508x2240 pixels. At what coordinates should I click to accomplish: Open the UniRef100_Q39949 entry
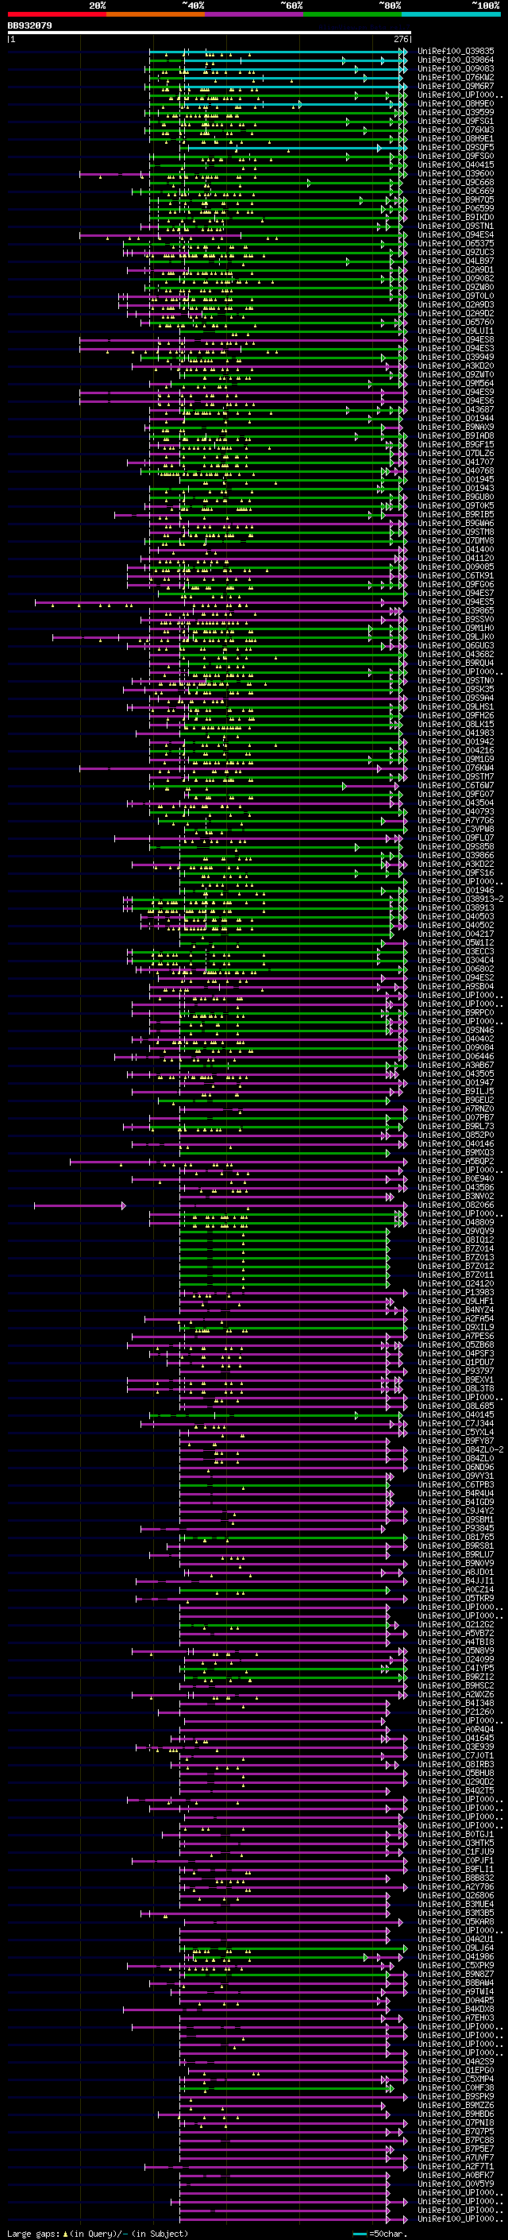tap(456, 358)
